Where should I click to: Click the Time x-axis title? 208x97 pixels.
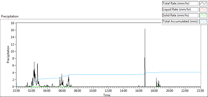107,95
